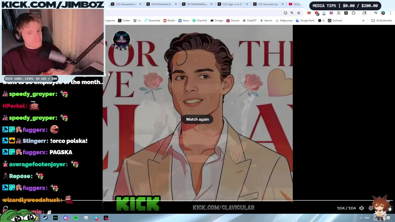
Task: Open the Google Earth bookmark
Action: tap(305, 21)
